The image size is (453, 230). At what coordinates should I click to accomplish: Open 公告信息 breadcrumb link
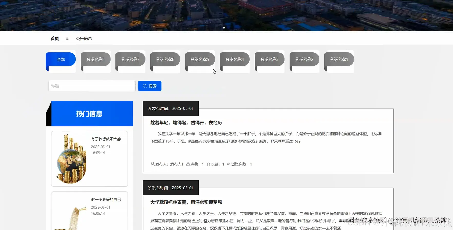point(84,39)
